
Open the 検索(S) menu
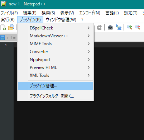point(48,13)
